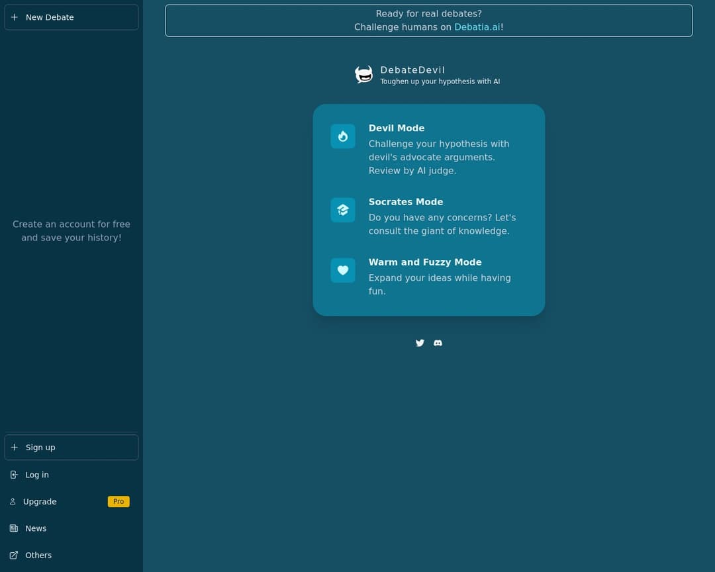Follow the Debatia.ai link
715x572 pixels.
click(x=477, y=27)
